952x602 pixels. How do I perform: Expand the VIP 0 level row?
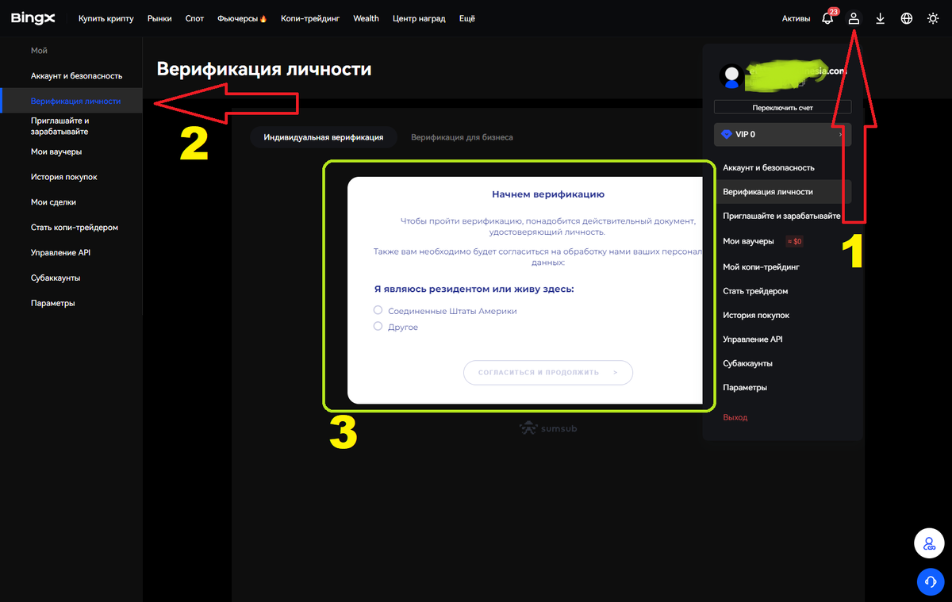click(x=782, y=134)
